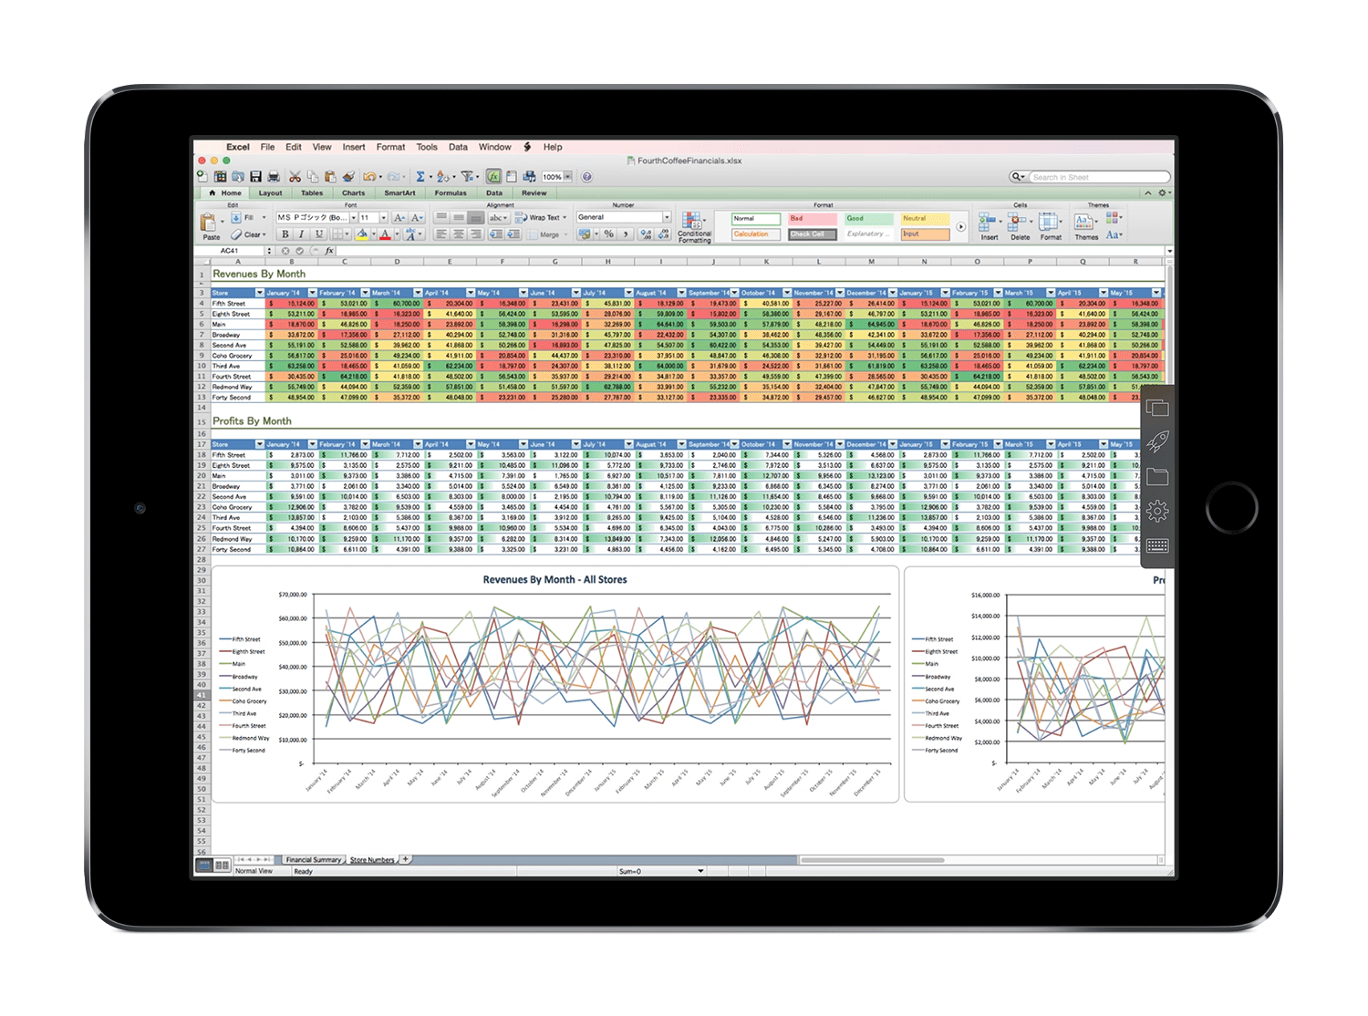The height and width of the screenshot is (1016, 1368).
Task: Click the decrease font size icon
Action: click(x=417, y=218)
